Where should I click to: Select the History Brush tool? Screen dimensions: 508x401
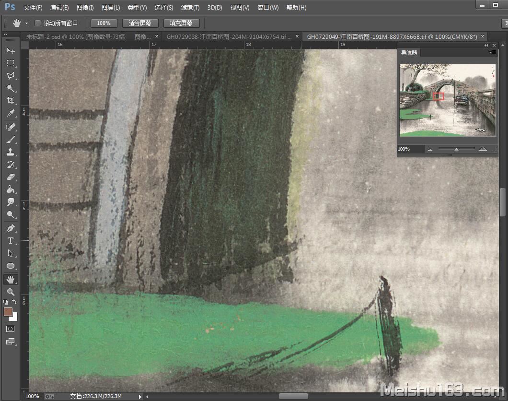[x=11, y=165]
